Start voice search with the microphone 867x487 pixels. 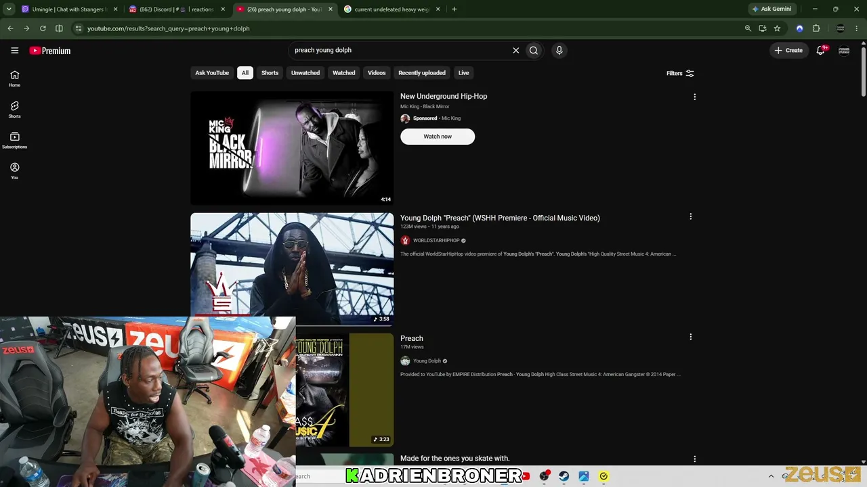click(x=559, y=50)
